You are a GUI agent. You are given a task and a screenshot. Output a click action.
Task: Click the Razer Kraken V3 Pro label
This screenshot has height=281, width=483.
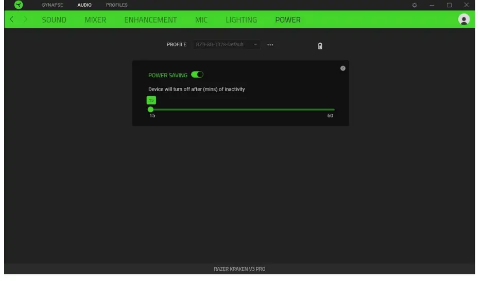(x=239, y=269)
